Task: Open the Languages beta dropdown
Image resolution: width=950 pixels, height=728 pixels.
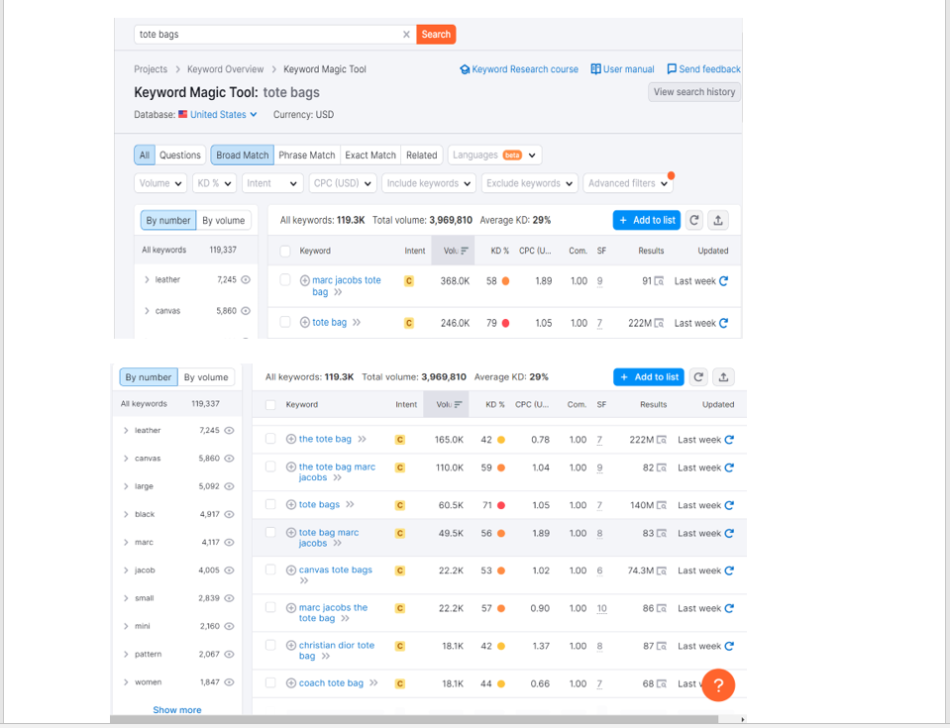Action: pos(494,156)
